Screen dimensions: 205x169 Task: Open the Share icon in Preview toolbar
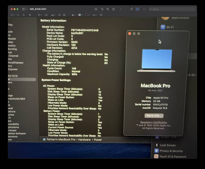(x=113, y=9)
